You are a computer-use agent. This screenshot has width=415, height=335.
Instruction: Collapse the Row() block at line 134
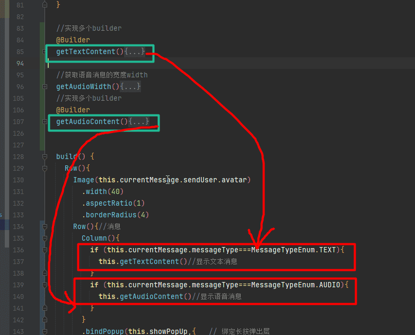(x=45, y=227)
